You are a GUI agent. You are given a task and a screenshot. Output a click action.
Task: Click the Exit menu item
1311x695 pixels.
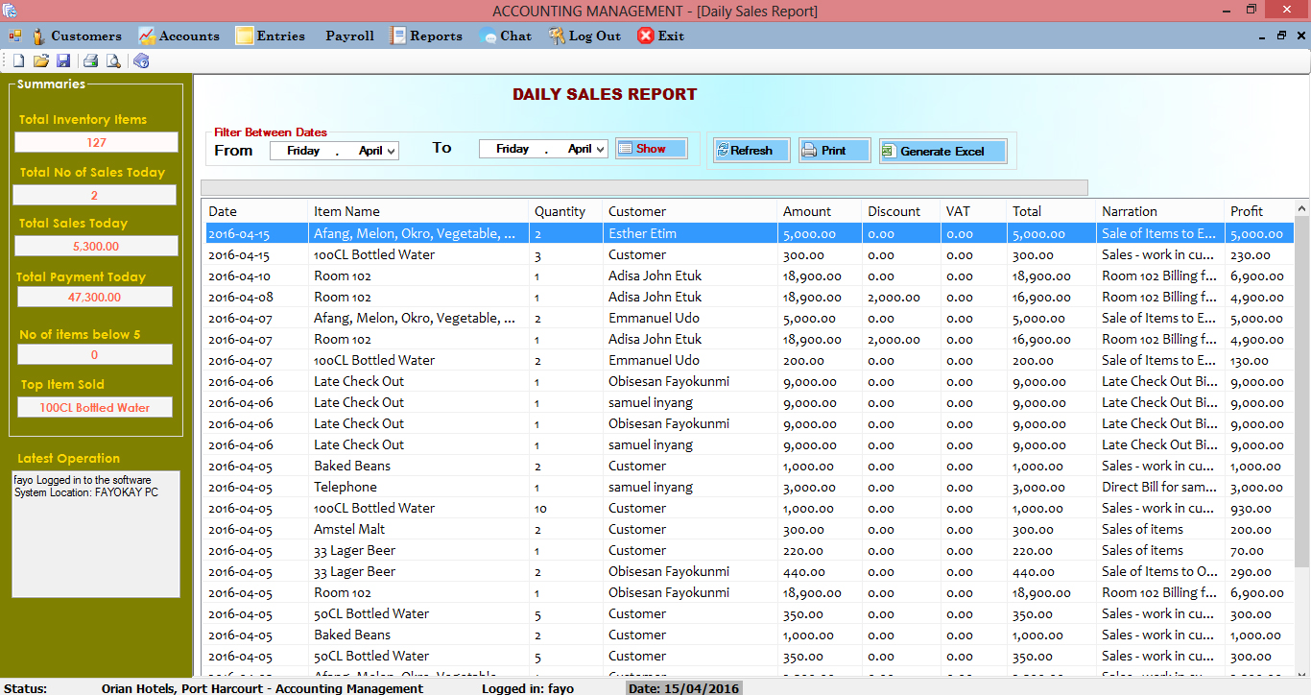[661, 36]
